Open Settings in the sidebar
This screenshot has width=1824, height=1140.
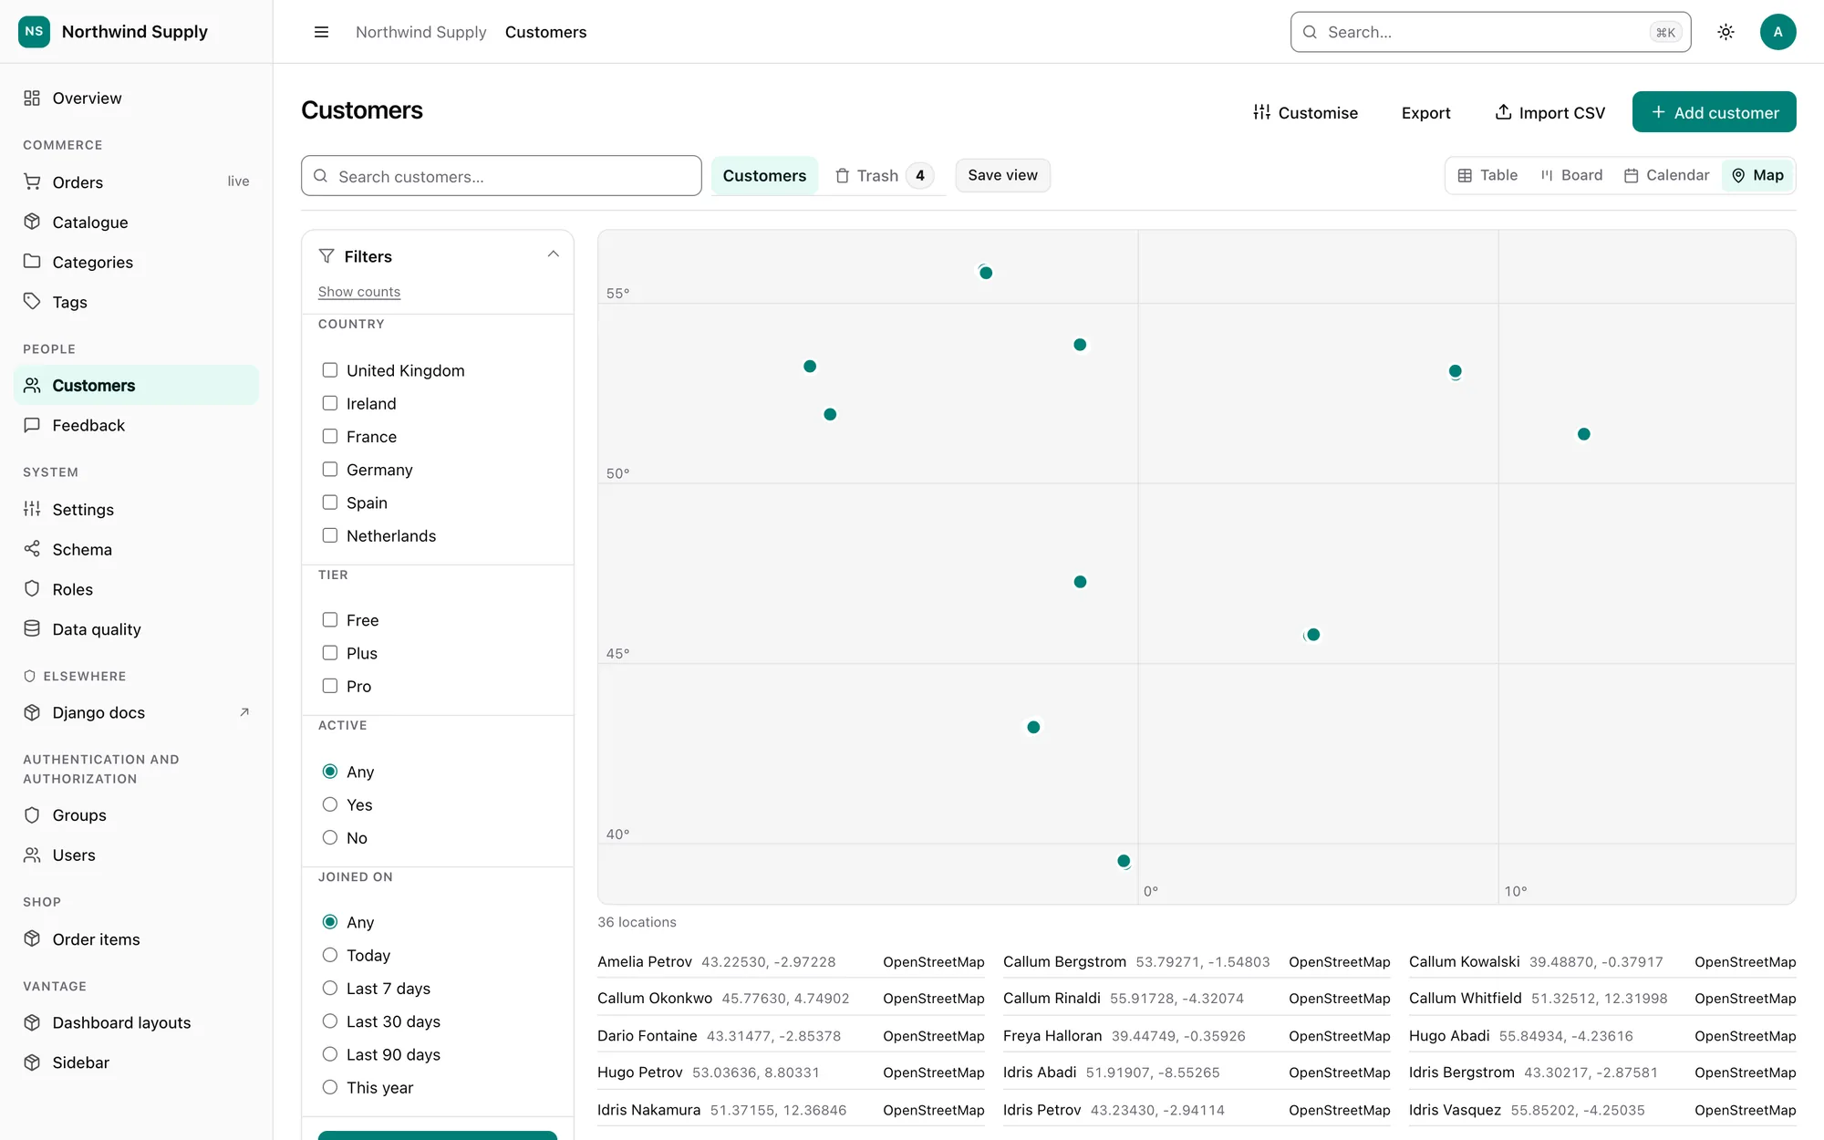click(x=137, y=509)
